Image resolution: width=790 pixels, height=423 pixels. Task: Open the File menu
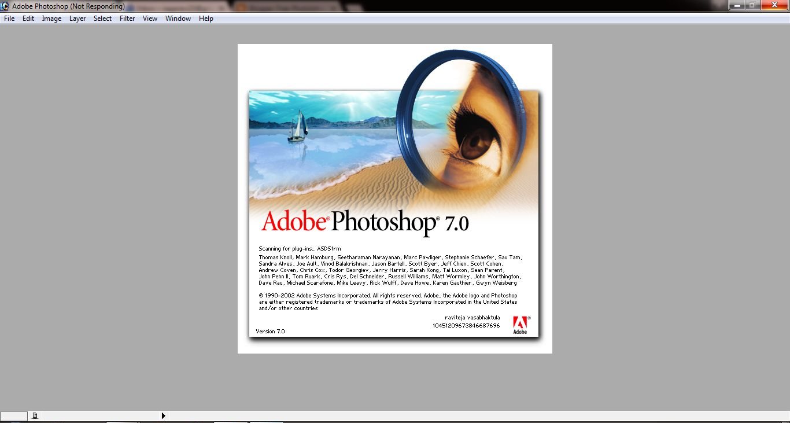(x=9, y=19)
